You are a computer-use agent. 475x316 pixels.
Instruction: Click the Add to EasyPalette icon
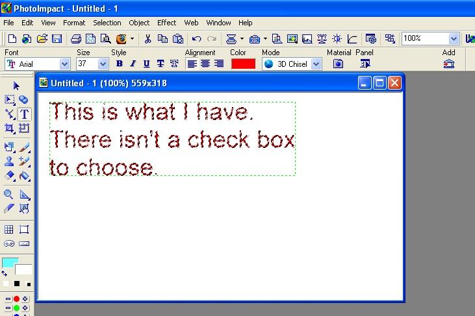448,64
